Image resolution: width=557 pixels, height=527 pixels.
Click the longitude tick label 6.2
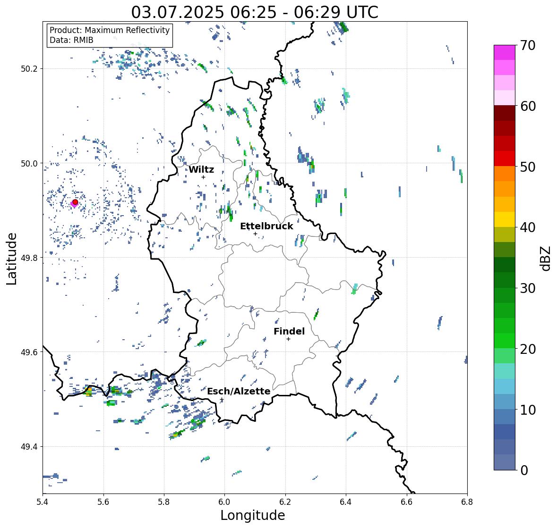pyautogui.click(x=285, y=502)
